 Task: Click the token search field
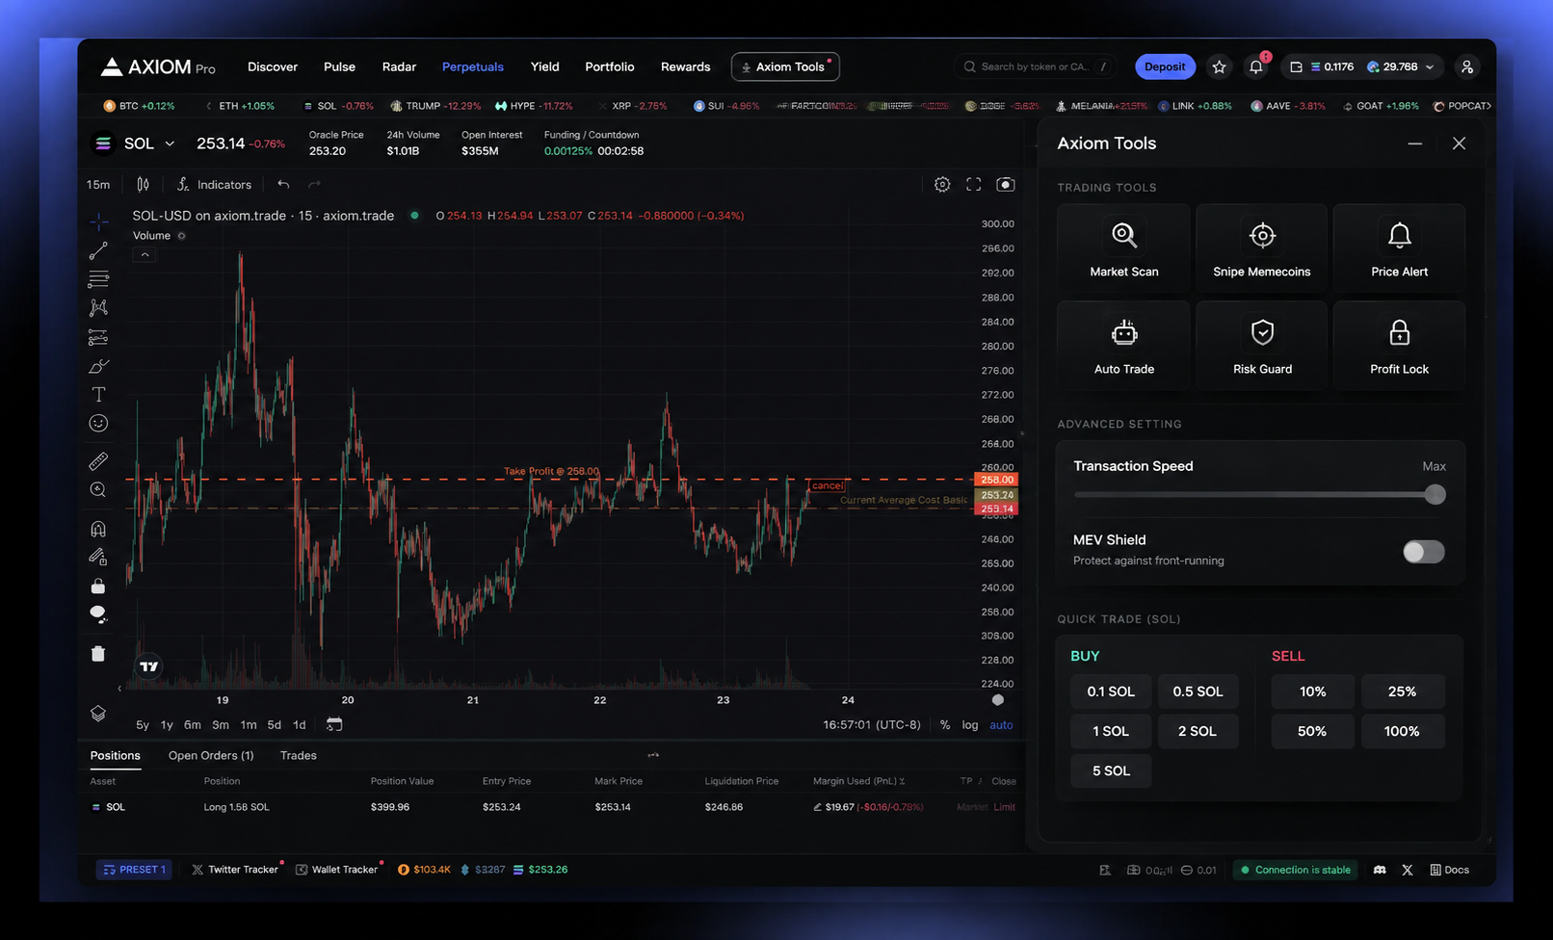(x=1034, y=66)
